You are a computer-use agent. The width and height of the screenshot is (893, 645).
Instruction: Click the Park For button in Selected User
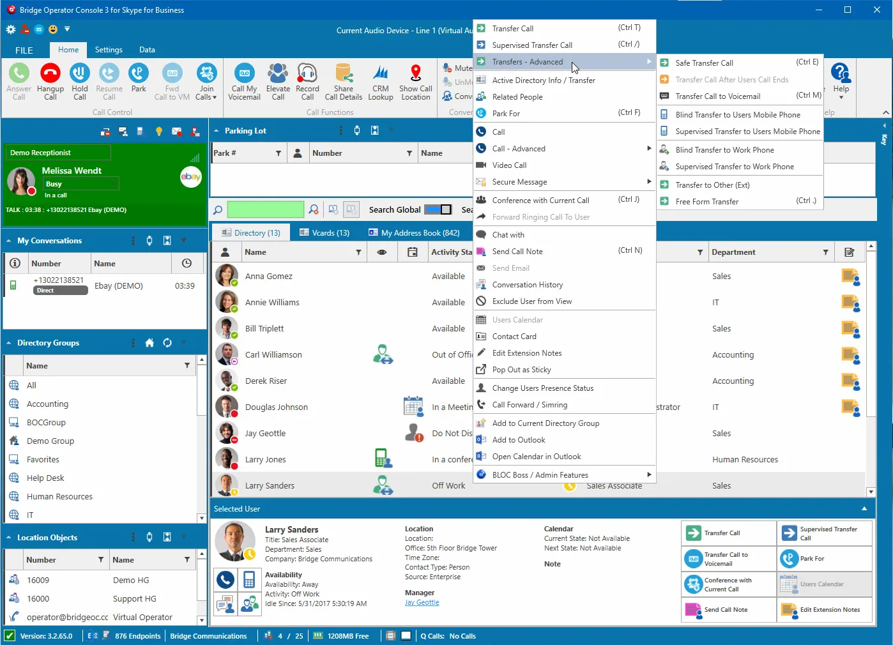coord(824,559)
